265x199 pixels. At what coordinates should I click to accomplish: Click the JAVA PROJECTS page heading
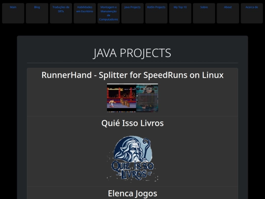point(132,53)
